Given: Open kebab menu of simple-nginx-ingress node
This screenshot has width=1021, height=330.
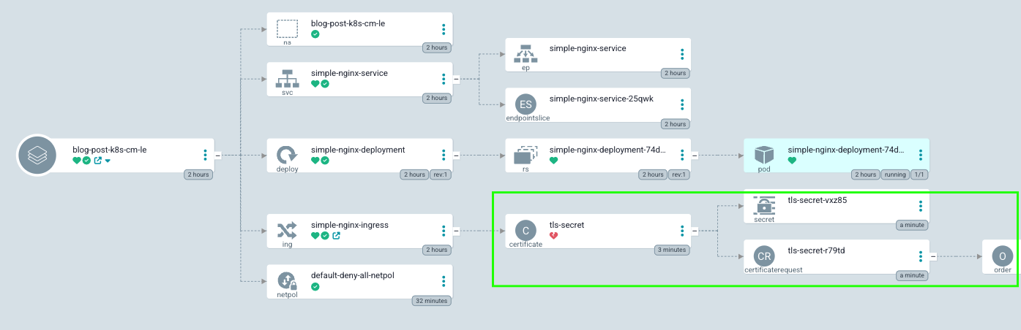Looking at the screenshot, I should pos(444,231).
